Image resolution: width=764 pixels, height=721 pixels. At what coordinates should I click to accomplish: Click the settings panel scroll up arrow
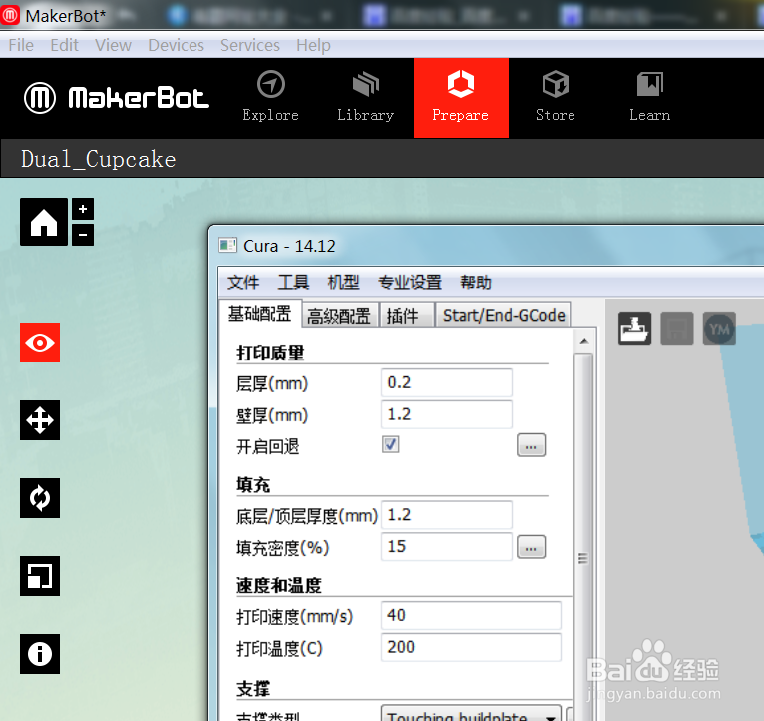pyautogui.click(x=584, y=341)
